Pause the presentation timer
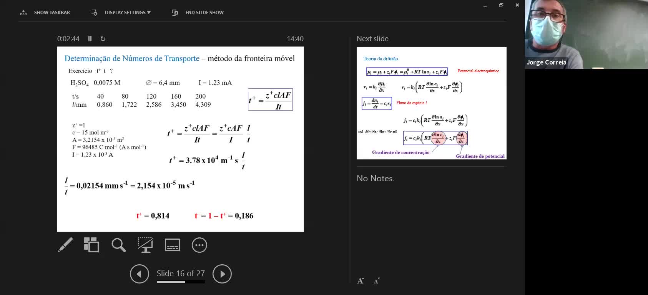The image size is (648, 295). 90,39
